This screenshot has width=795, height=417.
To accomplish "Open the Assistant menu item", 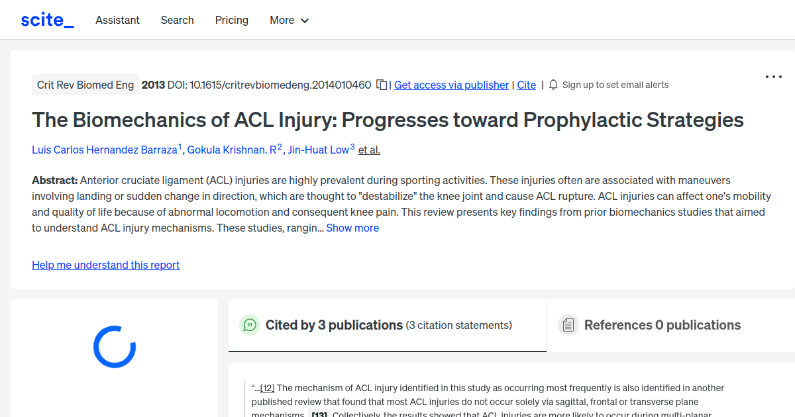I will coord(117,20).
